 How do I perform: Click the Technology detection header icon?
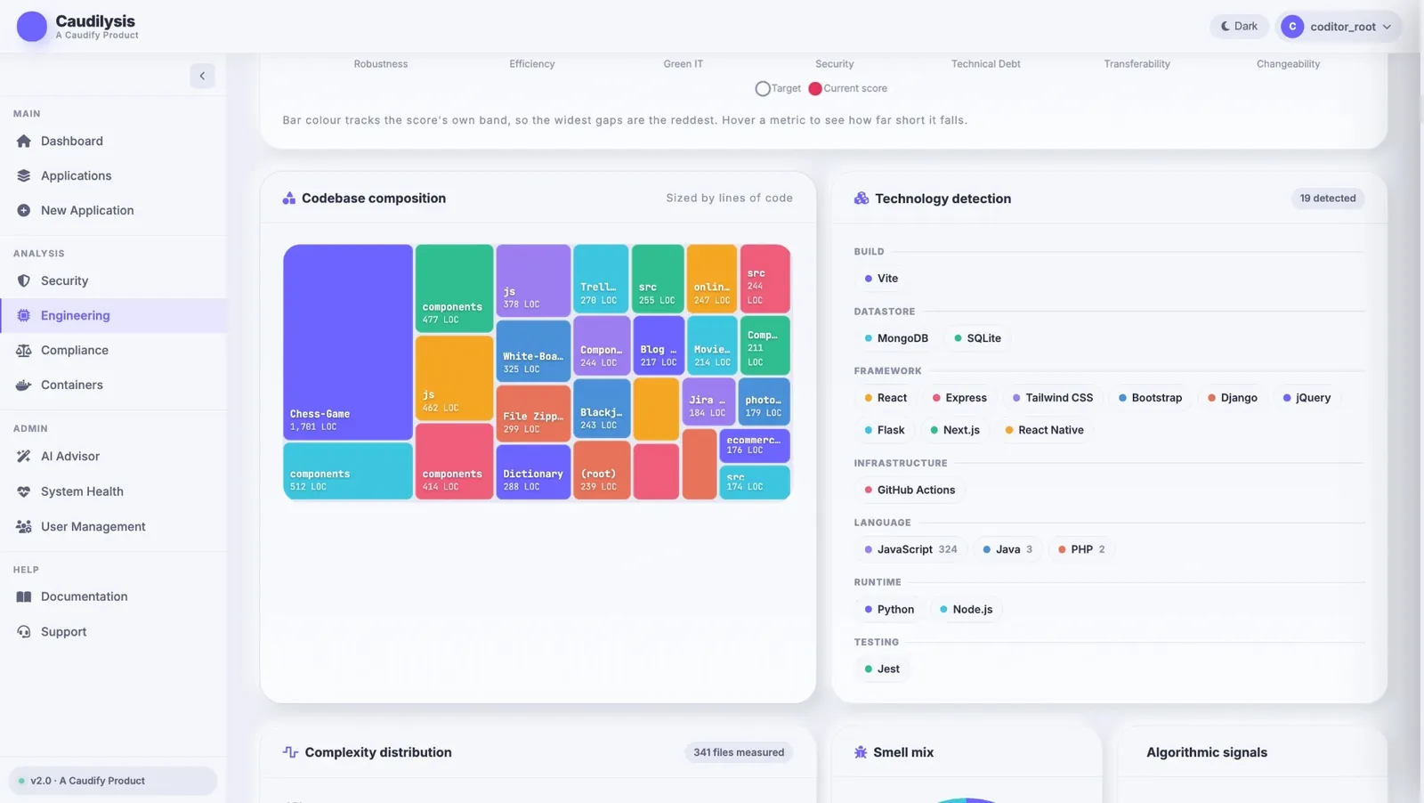click(861, 198)
